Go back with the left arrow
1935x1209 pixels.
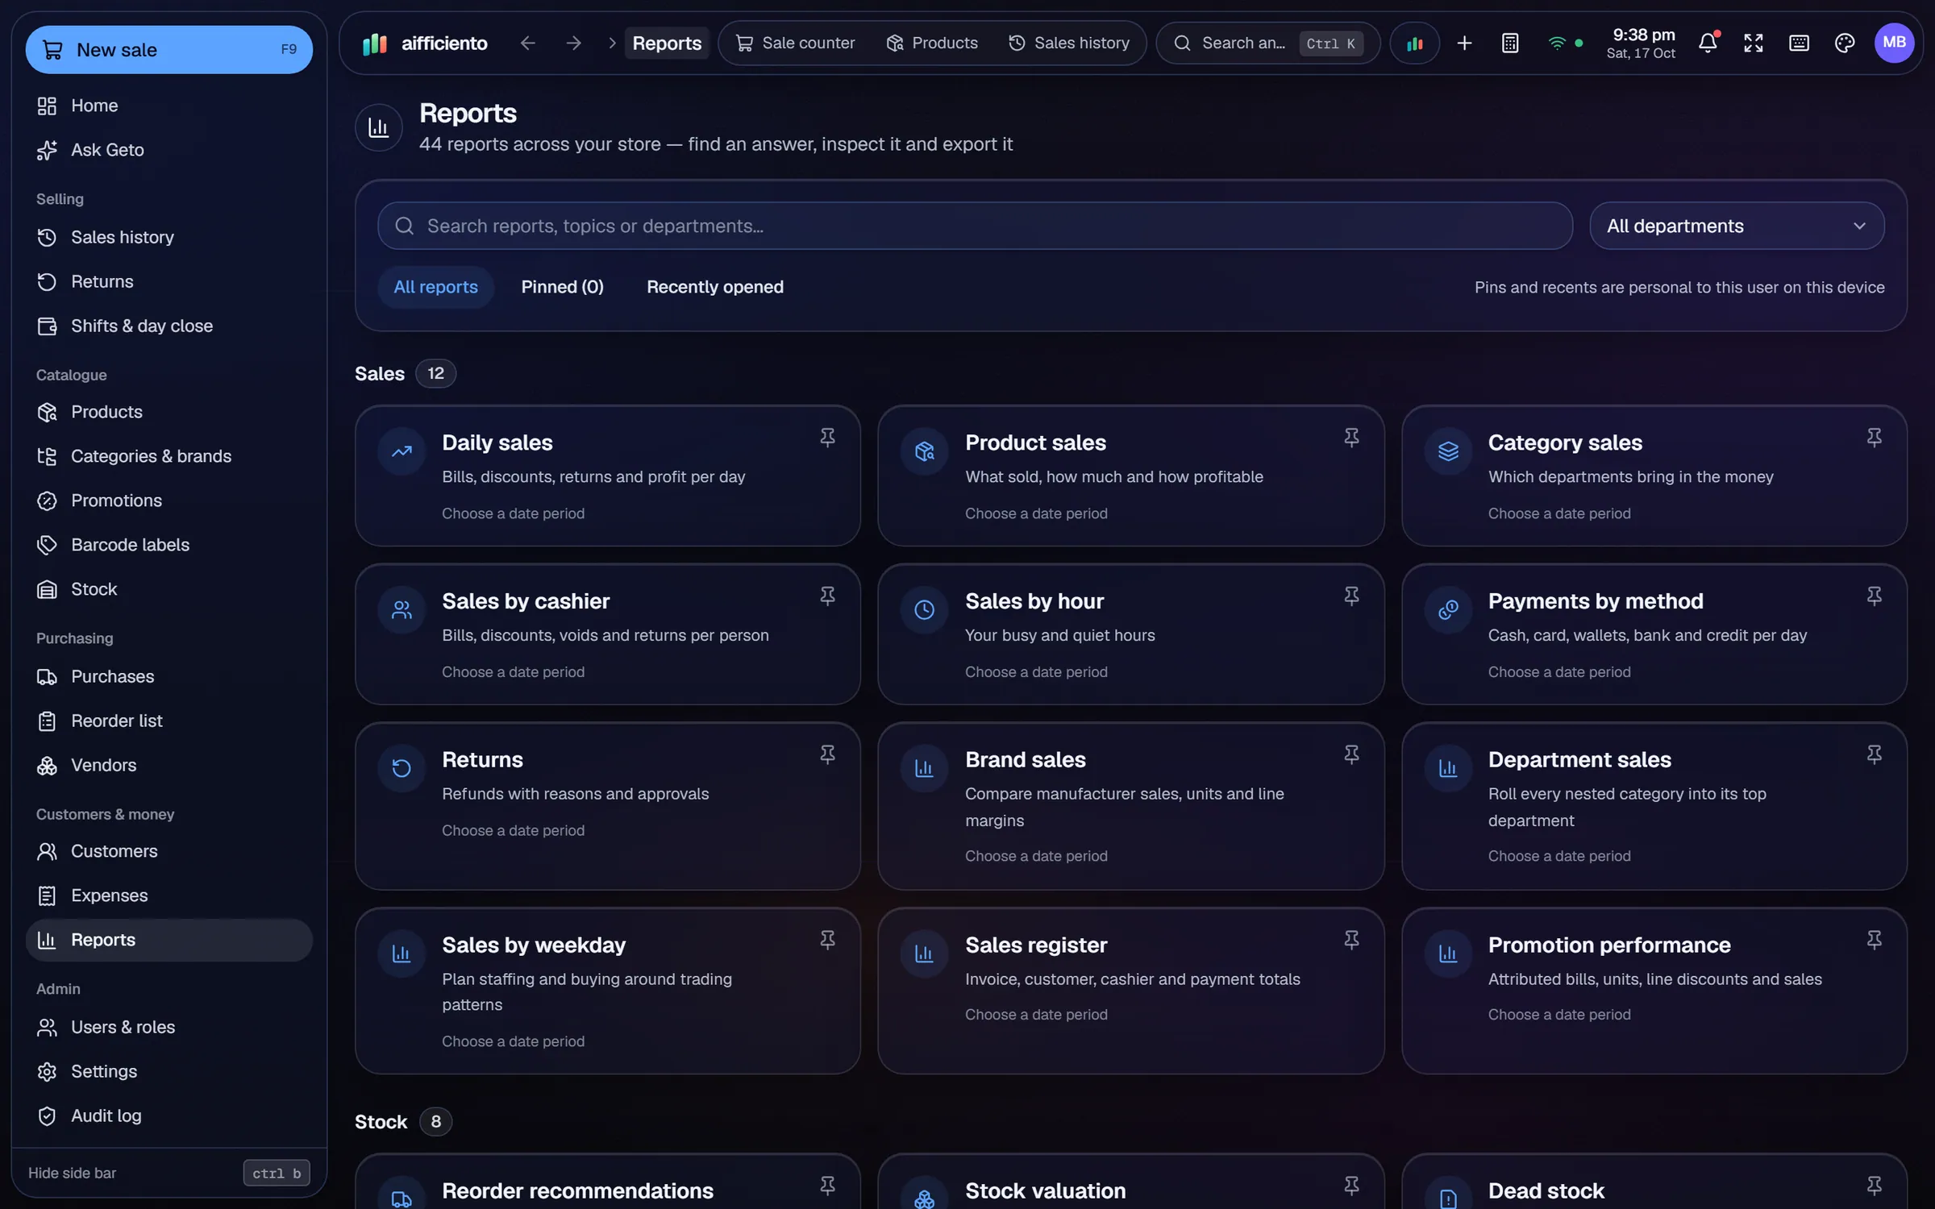pos(527,43)
